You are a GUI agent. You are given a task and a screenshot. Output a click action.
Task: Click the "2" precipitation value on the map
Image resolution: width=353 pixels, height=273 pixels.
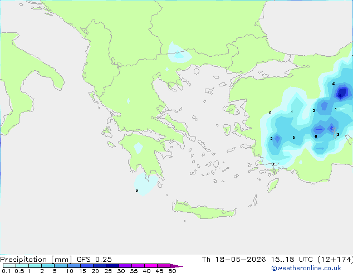tap(314, 111)
